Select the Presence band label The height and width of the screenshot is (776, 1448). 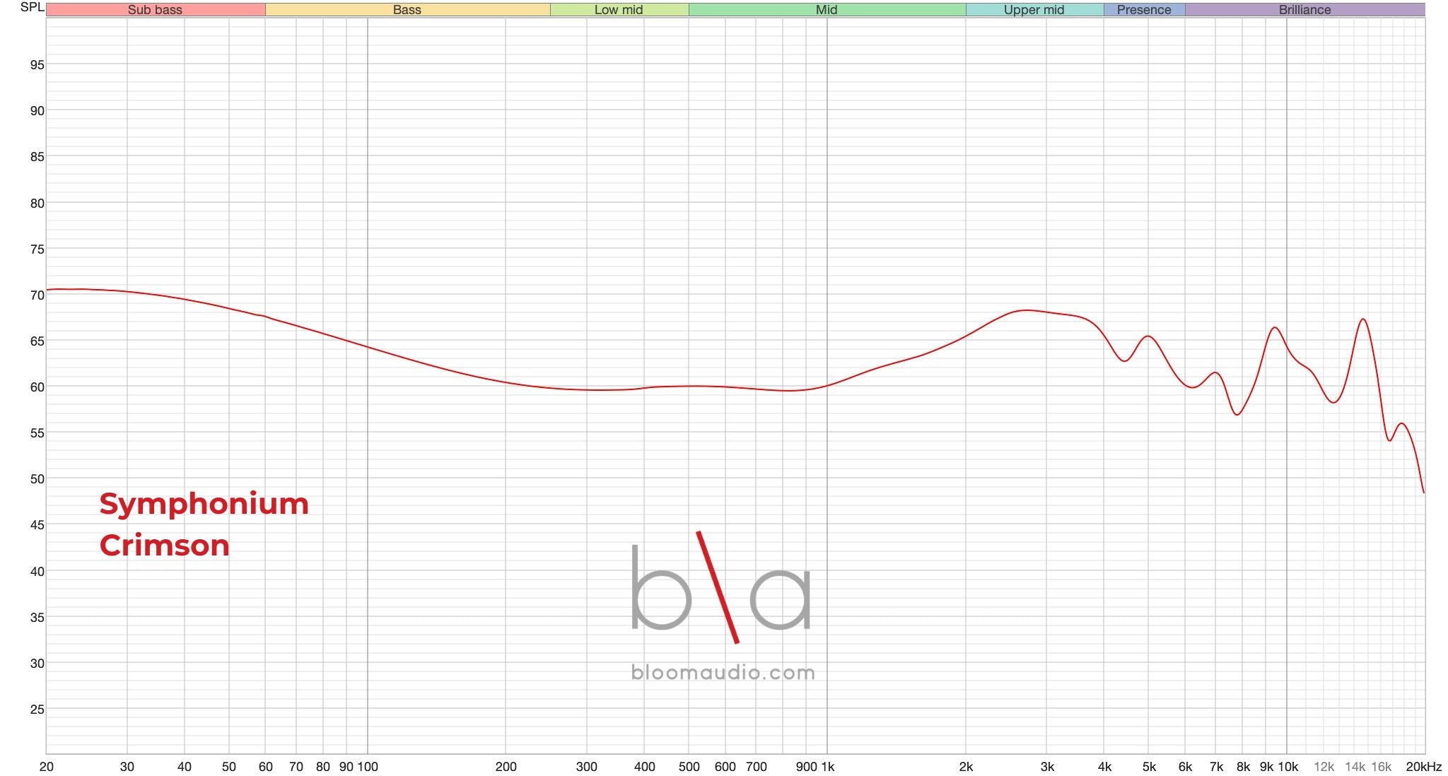pos(1144,10)
